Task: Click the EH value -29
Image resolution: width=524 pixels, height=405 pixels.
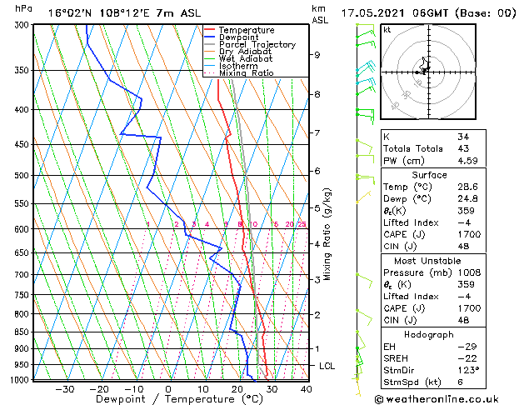Action: [x=467, y=347]
